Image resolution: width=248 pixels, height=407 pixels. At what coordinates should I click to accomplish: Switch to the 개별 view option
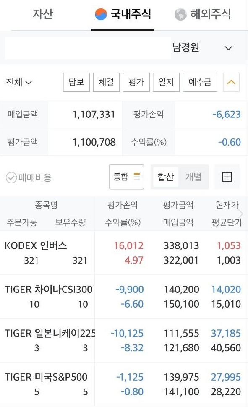pyautogui.click(x=193, y=177)
